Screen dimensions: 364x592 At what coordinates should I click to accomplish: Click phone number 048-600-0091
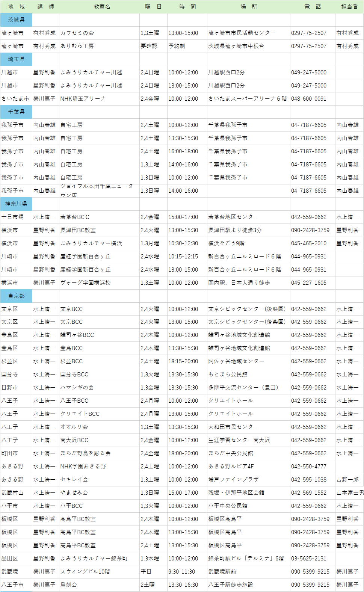[x=309, y=99]
